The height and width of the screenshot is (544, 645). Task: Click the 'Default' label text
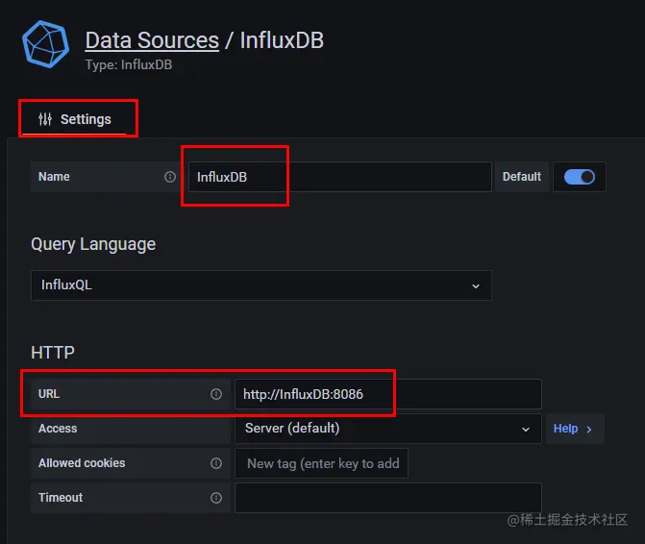pyautogui.click(x=522, y=177)
